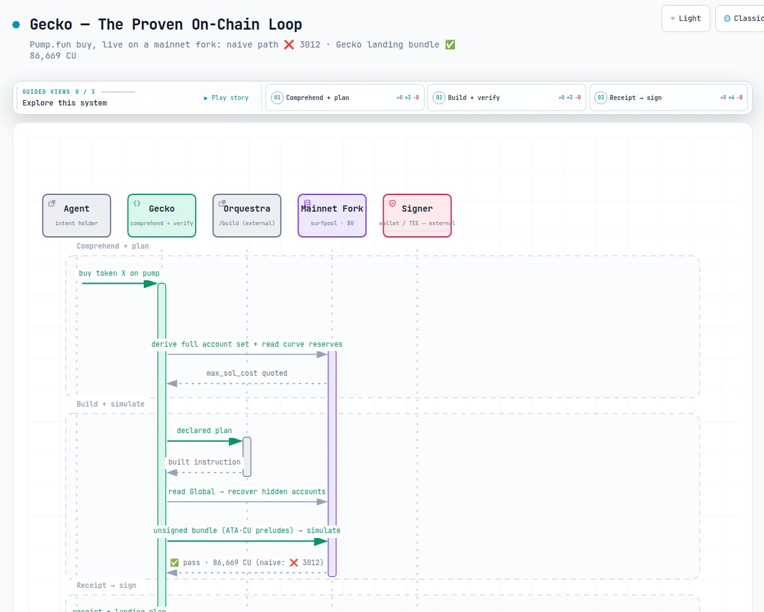Click the '=0 +3 -0' diff stats on step 01
Screen dimensions: 764x612
408,97
